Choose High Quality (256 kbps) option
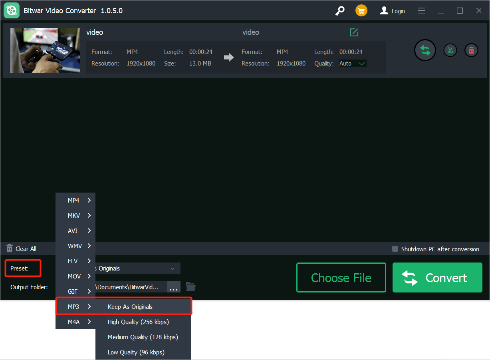The image size is (490, 360). tap(138, 322)
